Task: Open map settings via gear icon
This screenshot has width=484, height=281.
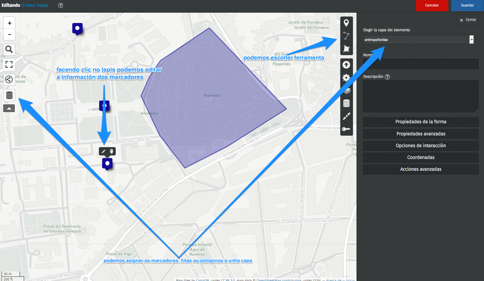Action: click(346, 78)
